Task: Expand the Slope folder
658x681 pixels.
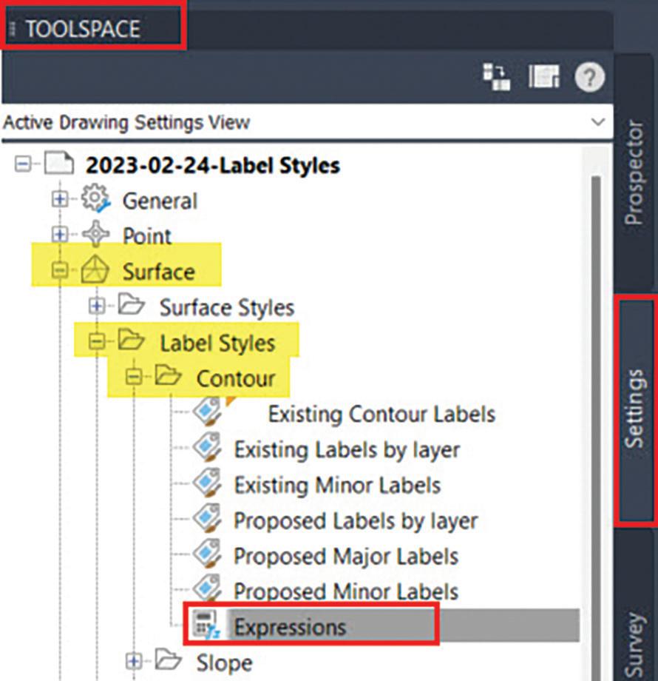Action: coord(134,662)
